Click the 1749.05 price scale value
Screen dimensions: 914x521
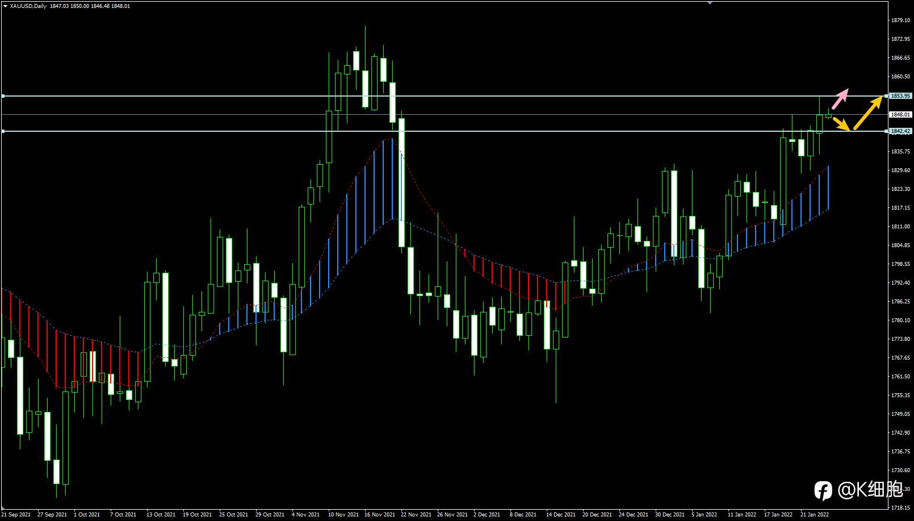coord(901,414)
